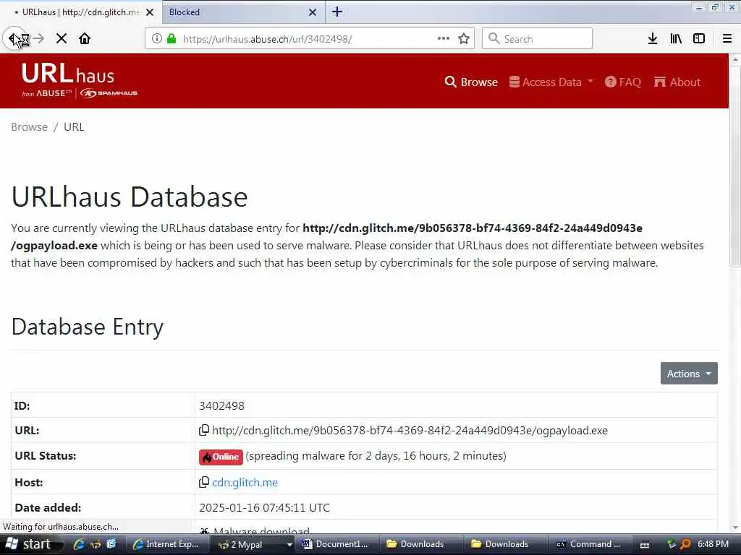Copy the URL with its copy icon
741x555 pixels.
pos(203,430)
